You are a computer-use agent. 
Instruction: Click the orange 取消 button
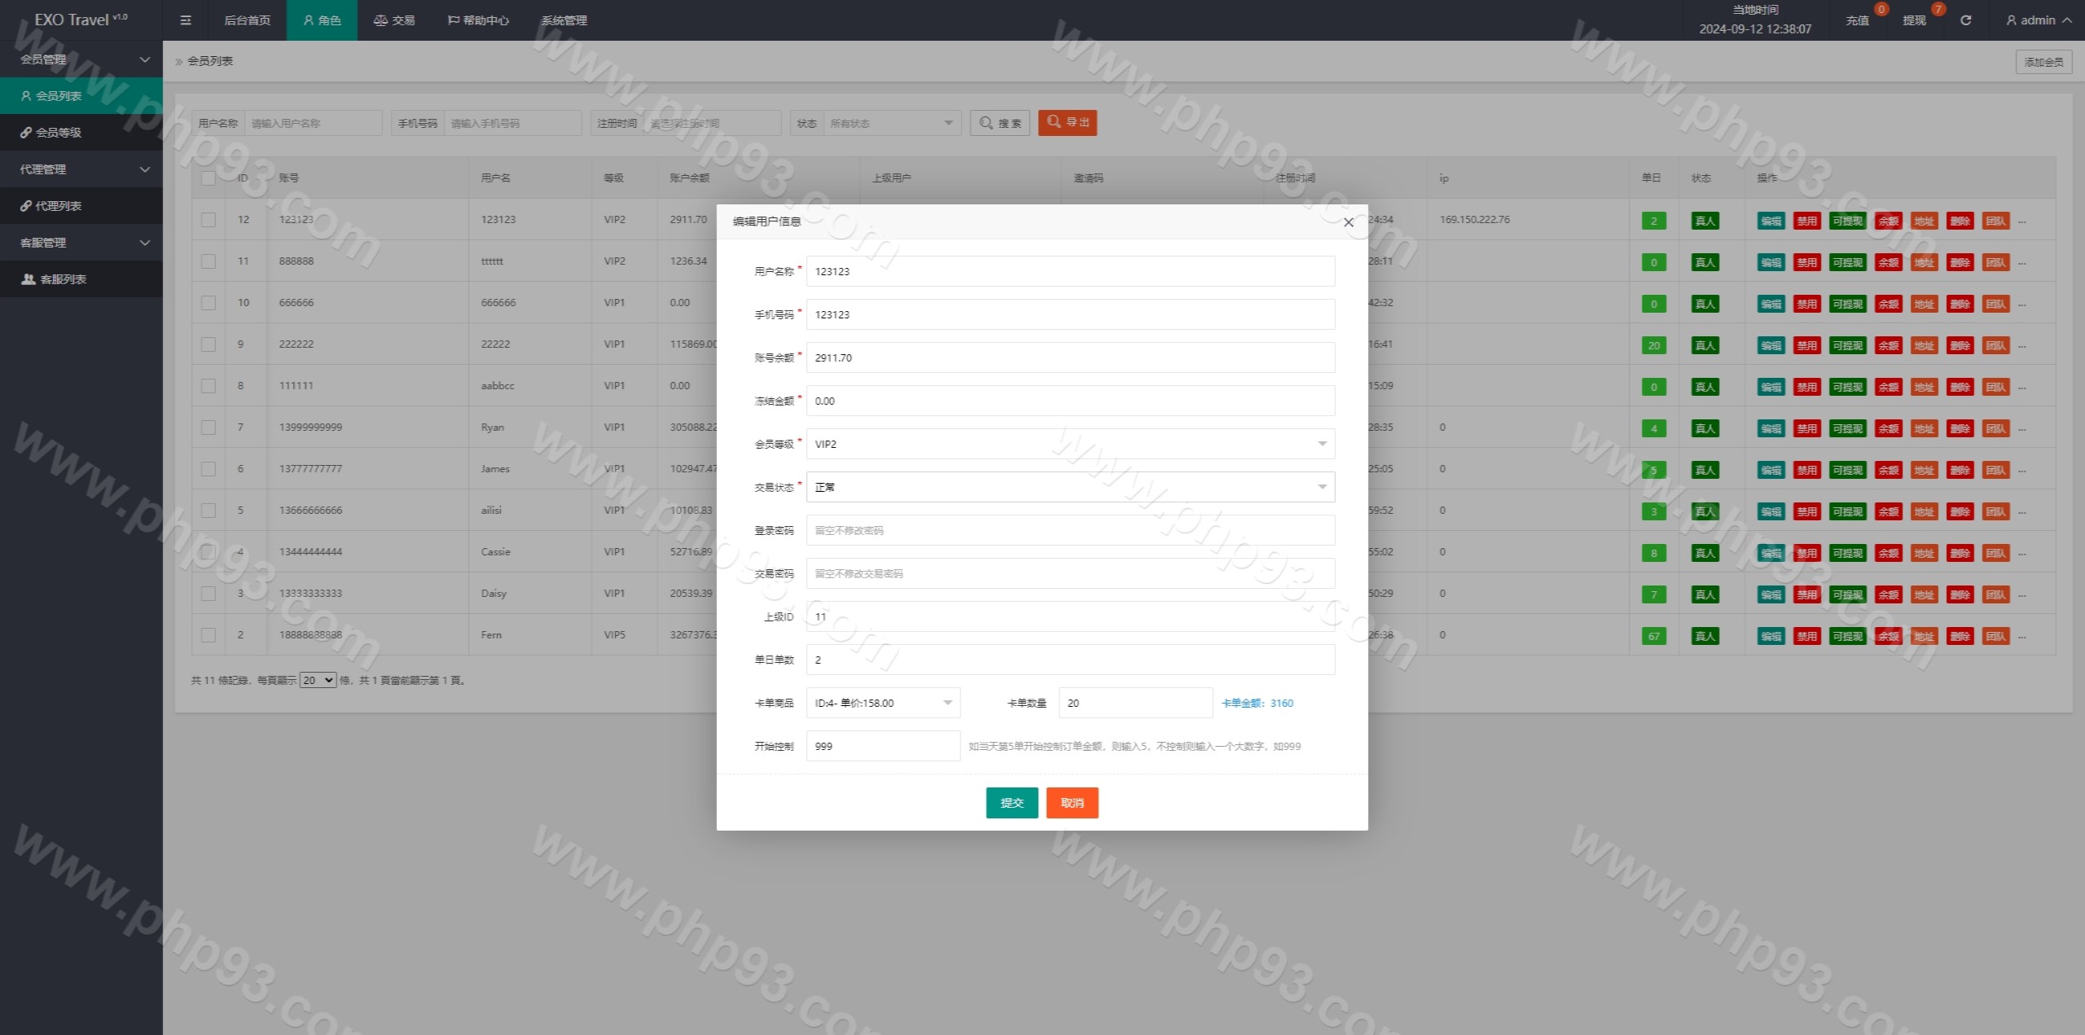(x=1072, y=803)
